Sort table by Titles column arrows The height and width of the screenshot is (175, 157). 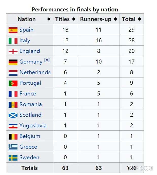(x=74, y=19)
